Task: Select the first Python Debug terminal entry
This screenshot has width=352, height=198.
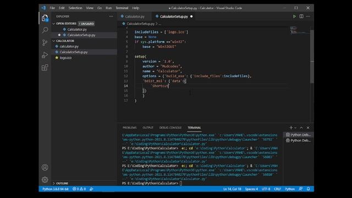Action: click(x=298, y=135)
